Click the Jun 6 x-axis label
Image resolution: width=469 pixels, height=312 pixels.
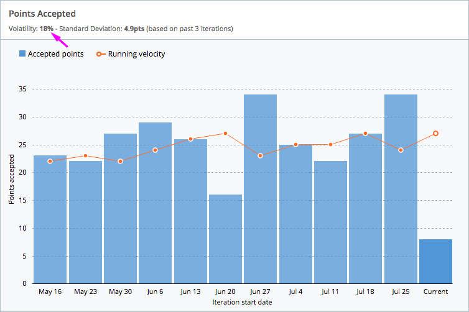[x=156, y=291]
